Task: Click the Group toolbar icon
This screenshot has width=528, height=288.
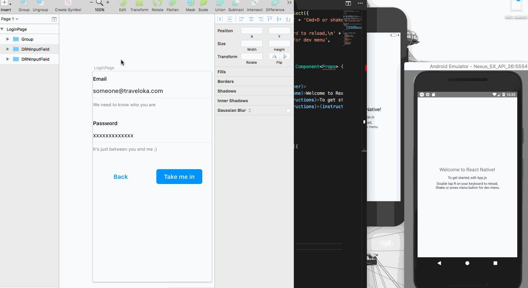Action: pyautogui.click(x=24, y=3)
